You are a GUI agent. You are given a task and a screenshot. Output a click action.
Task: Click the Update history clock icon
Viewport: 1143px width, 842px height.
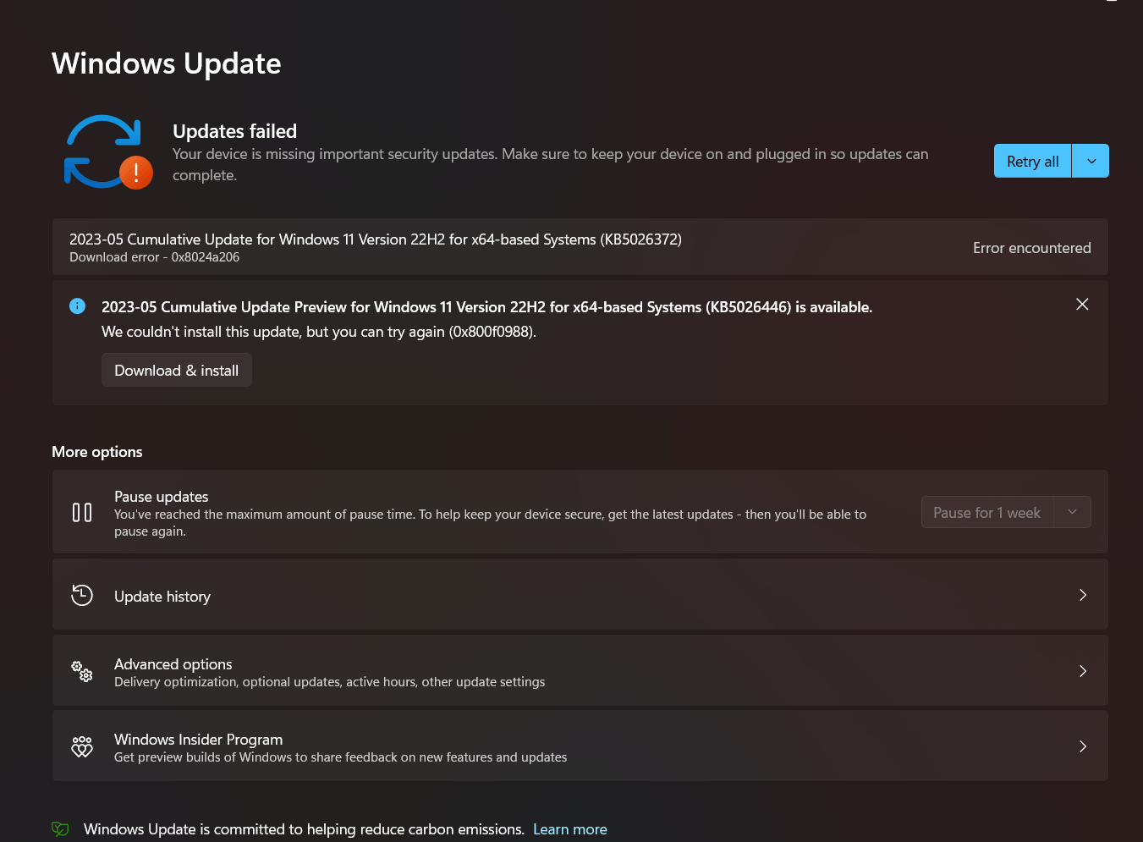pyautogui.click(x=82, y=595)
